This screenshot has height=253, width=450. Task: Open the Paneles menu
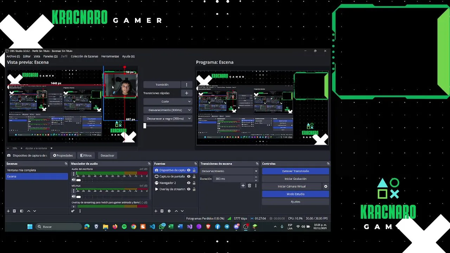(50, 56)
